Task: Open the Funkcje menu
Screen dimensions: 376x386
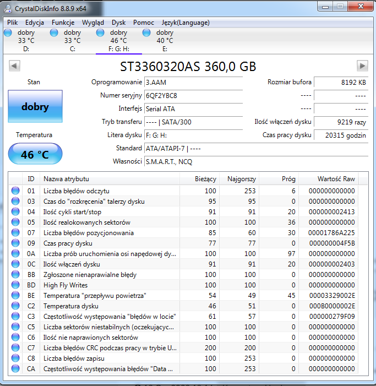Action: [63, 23]
